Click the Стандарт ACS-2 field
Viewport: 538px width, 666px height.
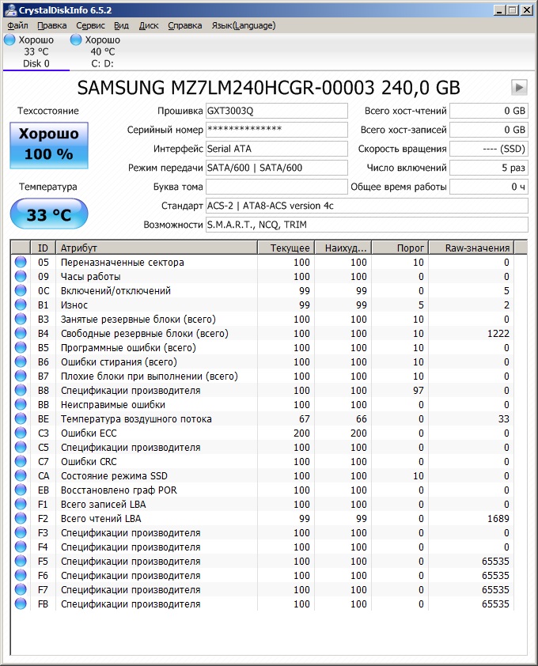coord(367,206)
